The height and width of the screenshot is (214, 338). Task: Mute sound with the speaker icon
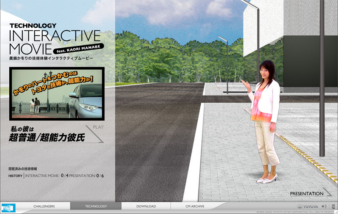coord(324,206)
